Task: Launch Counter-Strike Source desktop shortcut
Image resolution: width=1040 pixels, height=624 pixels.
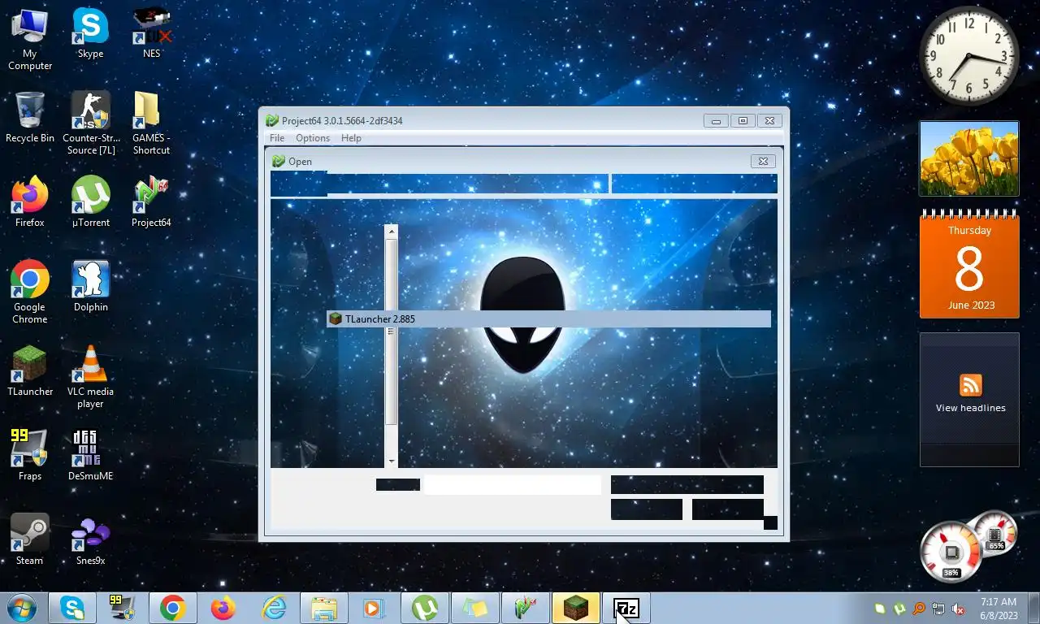Action: point(90,123)
